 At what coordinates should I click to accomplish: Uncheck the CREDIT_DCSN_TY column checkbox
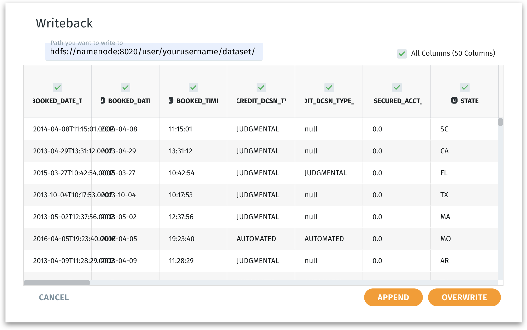pos(261,88)
